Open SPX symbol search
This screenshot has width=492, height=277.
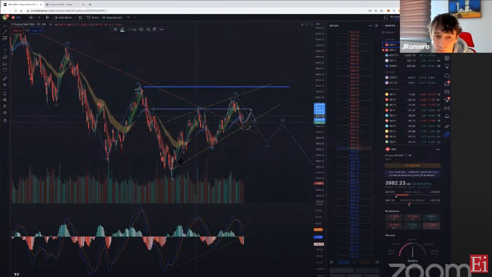(x=16, y=17)
